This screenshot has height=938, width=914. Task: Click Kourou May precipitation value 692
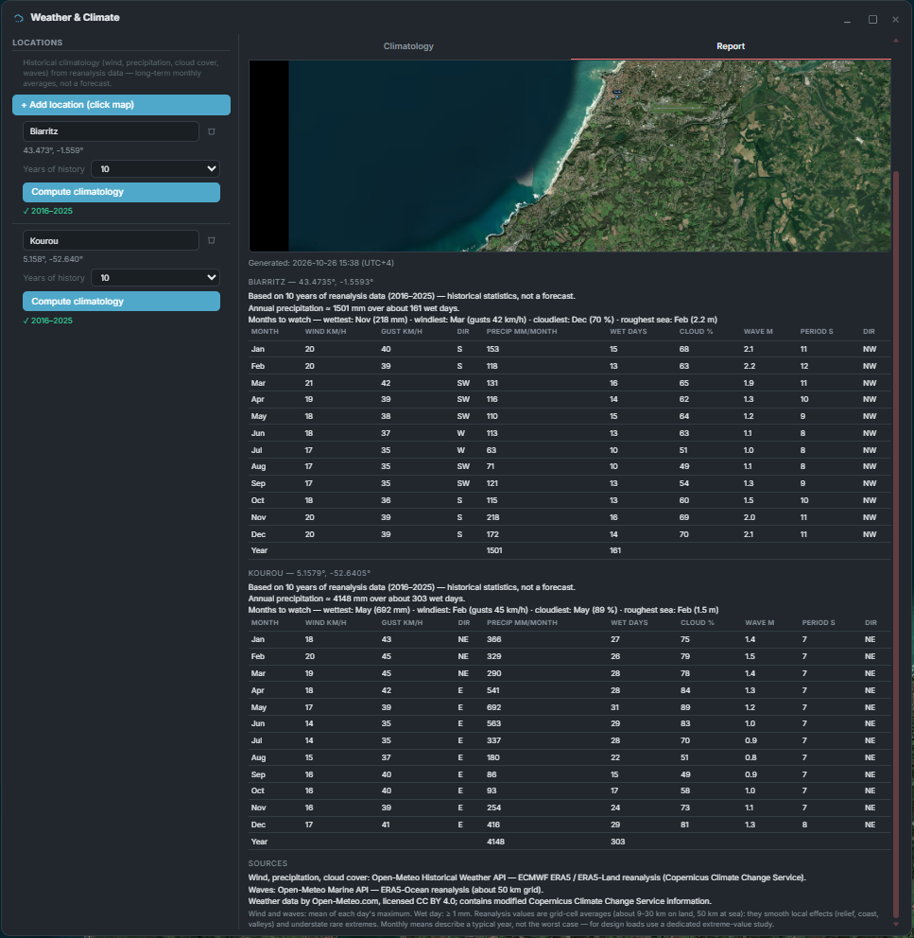coord(494,707)
